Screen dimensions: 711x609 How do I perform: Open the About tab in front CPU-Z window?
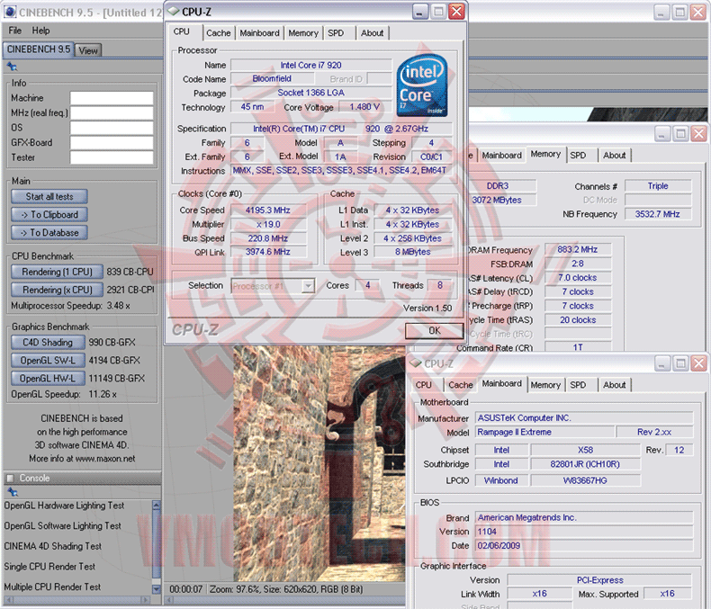[373, 33]
